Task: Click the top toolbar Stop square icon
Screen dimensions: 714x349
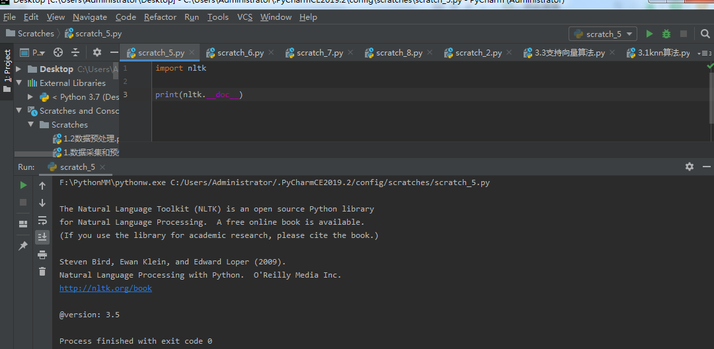Action: click(684, 34)
